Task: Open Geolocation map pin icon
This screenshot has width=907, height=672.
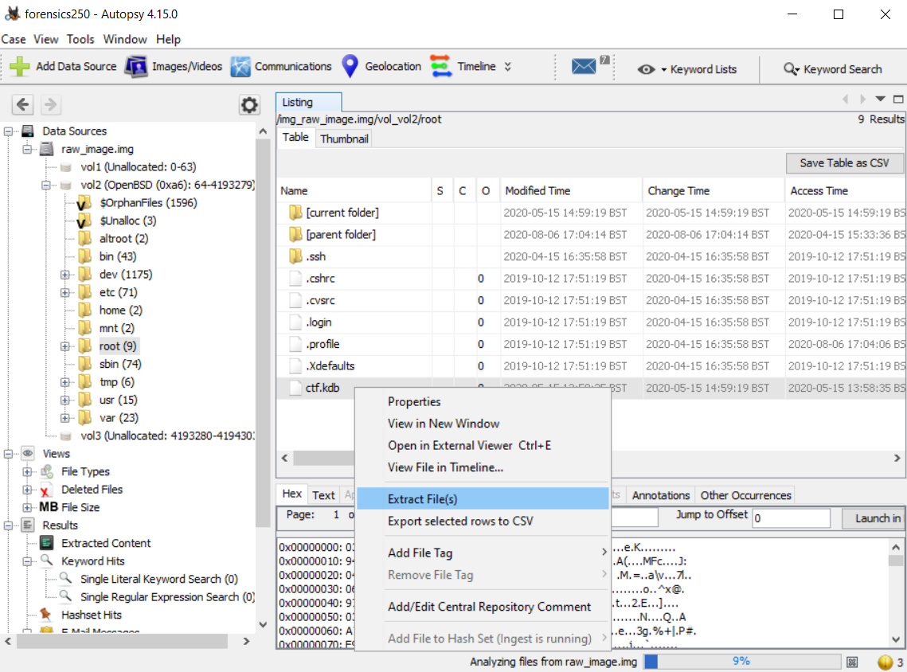Action: (x=350, y=67)
